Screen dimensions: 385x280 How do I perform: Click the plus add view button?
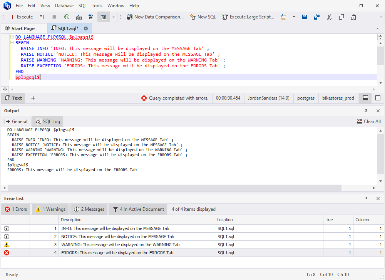33,98
